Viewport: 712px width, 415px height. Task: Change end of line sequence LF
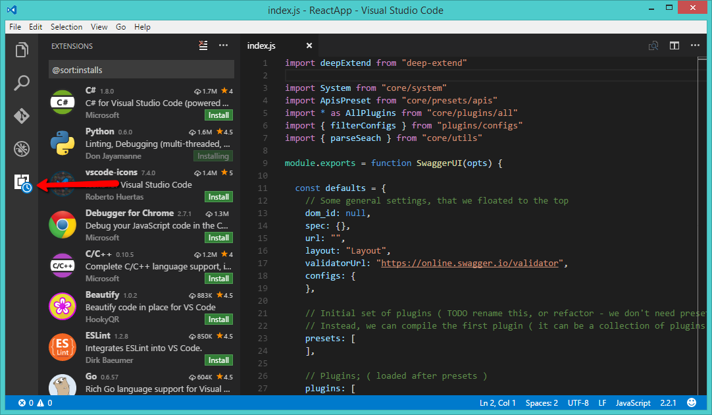click(x=602, y=402)
